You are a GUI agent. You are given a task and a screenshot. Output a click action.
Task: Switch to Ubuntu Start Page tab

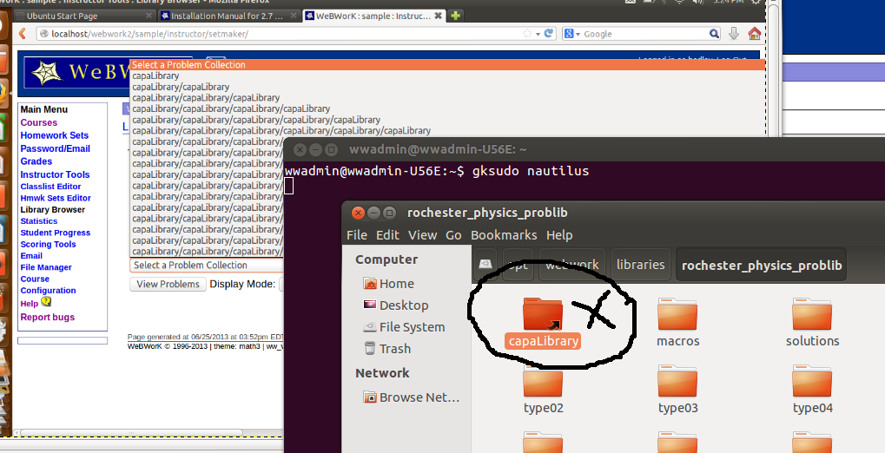tap(84, 16)
